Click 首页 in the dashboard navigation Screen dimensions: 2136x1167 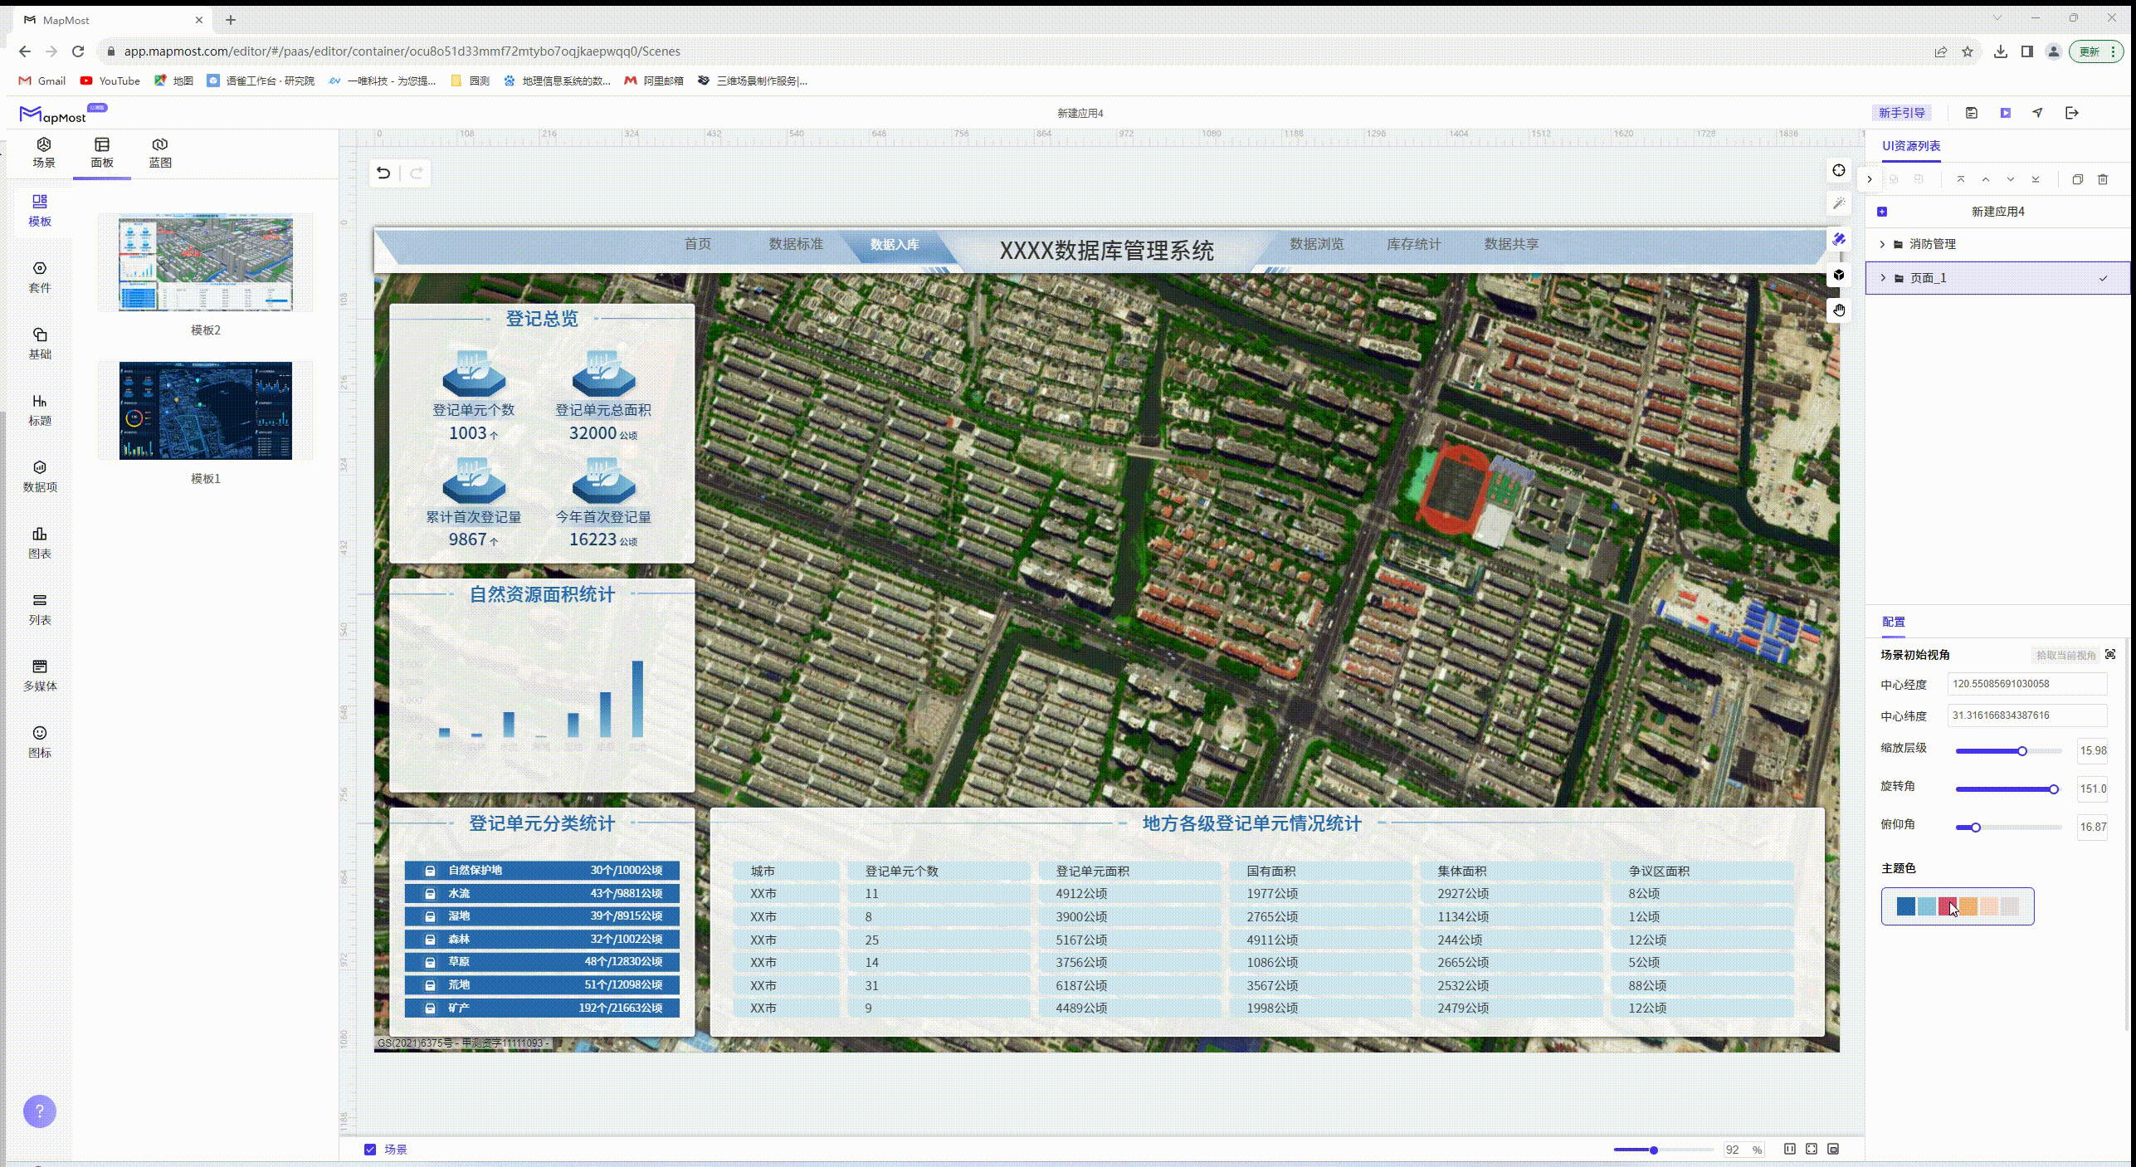click(x=697, y=244)
